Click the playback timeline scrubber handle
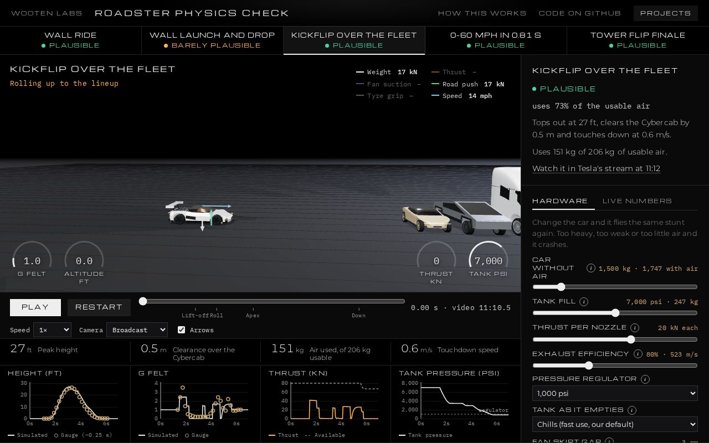The image size is (709, 443). click(x=143, y=301)
